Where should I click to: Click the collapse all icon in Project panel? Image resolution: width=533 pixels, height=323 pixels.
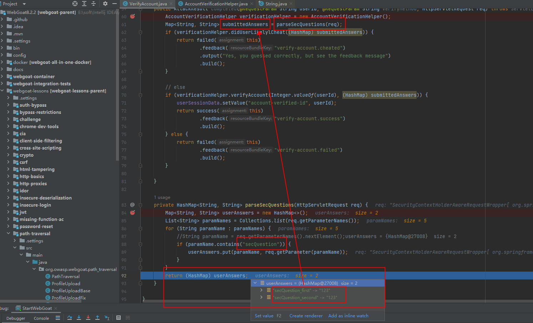[x=94, y=4]
